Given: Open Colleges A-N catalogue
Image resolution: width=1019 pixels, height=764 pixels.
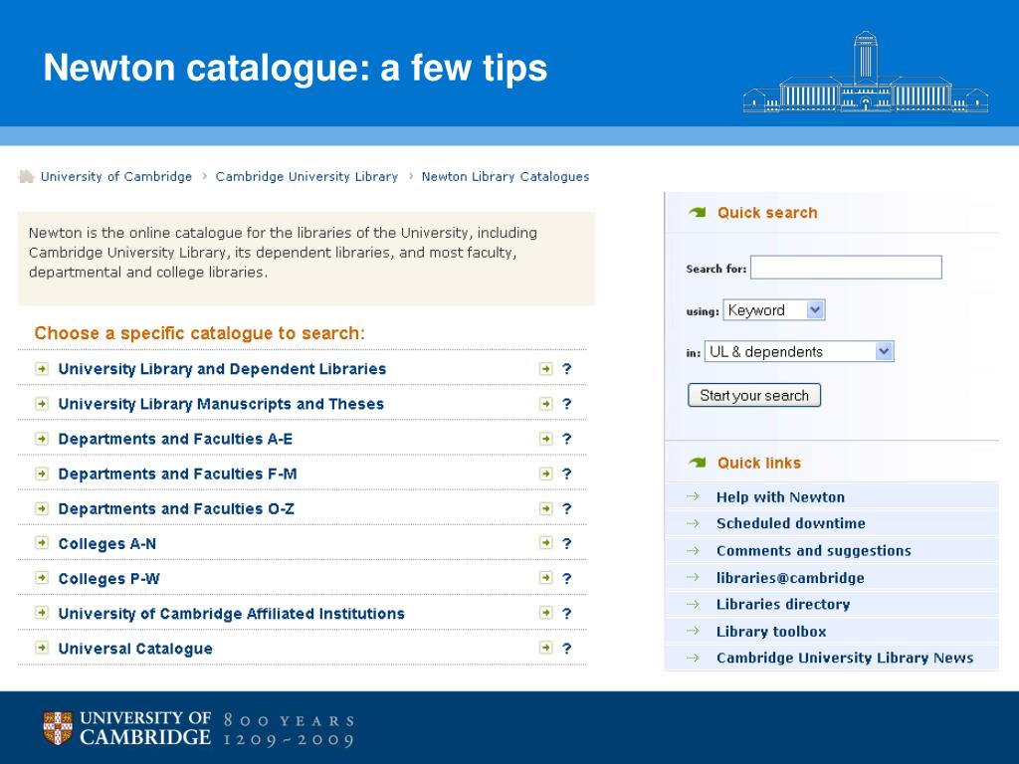Looking at the screenshot, I should coord(107,544).
